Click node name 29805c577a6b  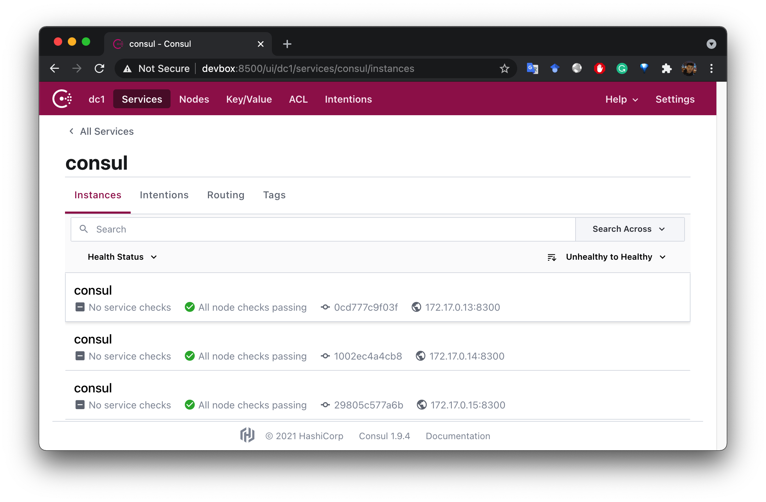click(x=368, y=405)
